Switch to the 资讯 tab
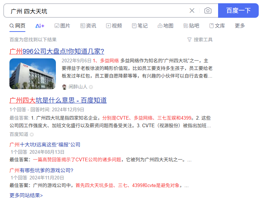Screen dimensions: 262x203 coord(88,26)
